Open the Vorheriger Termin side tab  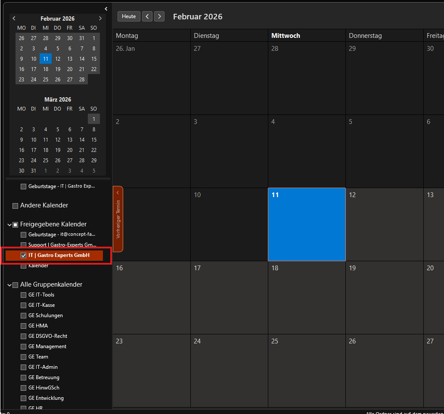tap(118, 219)
